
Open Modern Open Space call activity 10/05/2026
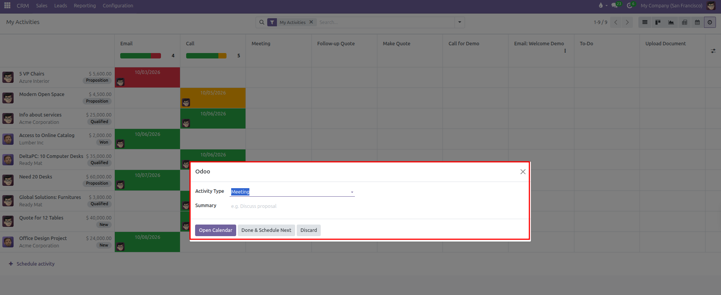[213, 98]
